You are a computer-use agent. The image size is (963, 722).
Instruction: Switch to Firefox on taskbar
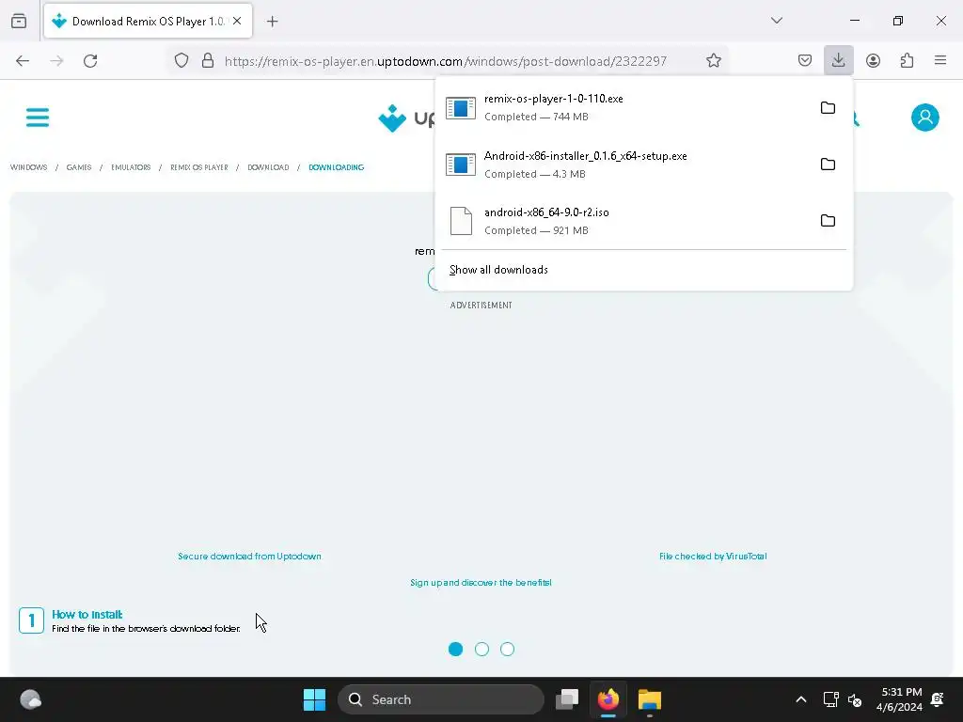point(608,699)
